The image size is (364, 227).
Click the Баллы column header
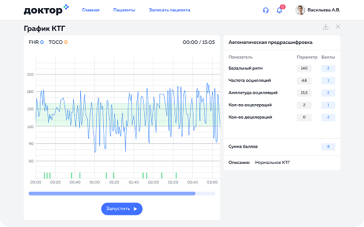[x=328, y=57]
